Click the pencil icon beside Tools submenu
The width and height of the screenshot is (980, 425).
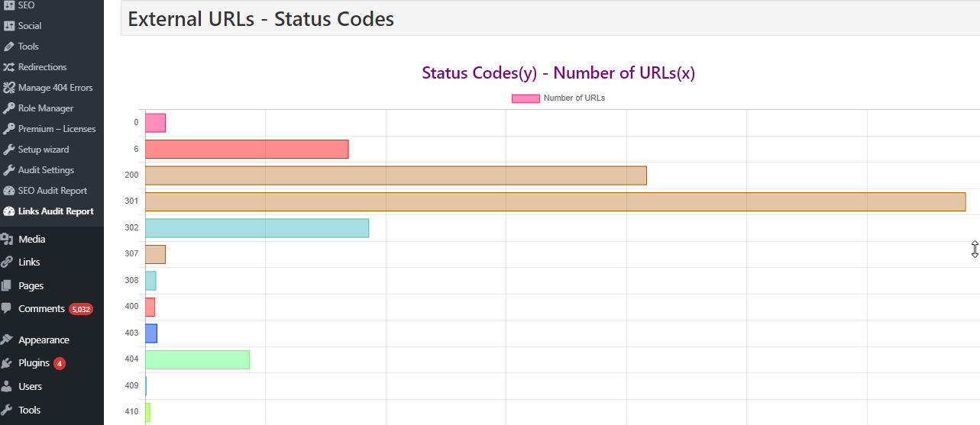[9, 47]
